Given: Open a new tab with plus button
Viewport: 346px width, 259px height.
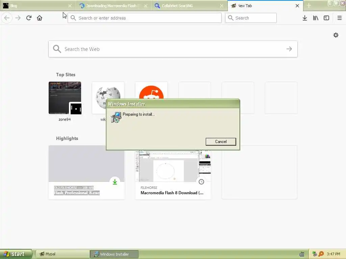Looking at the screenshot, I should (x=309, y=6).
